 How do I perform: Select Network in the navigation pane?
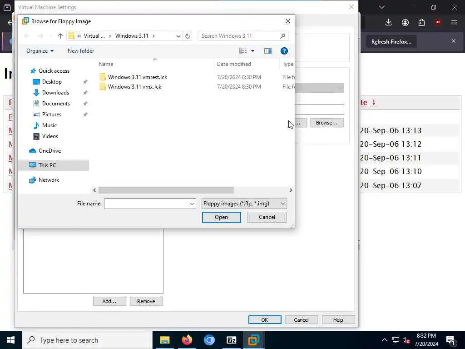click(49, 180)
